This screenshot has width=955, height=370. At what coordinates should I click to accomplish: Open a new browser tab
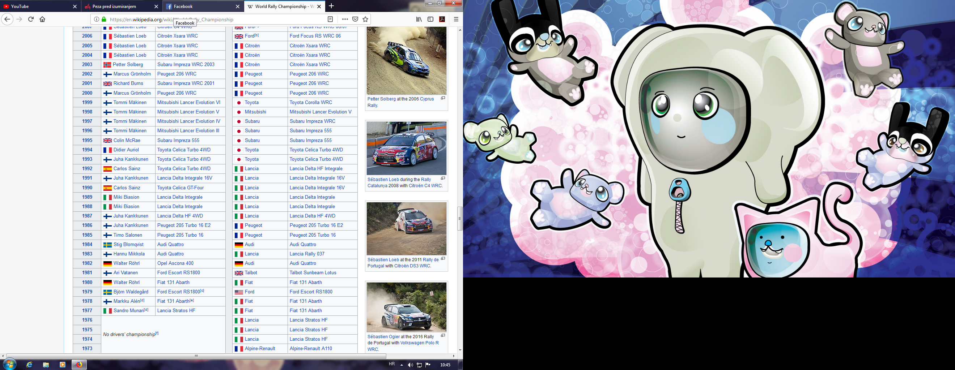click(x=331, y=6)
